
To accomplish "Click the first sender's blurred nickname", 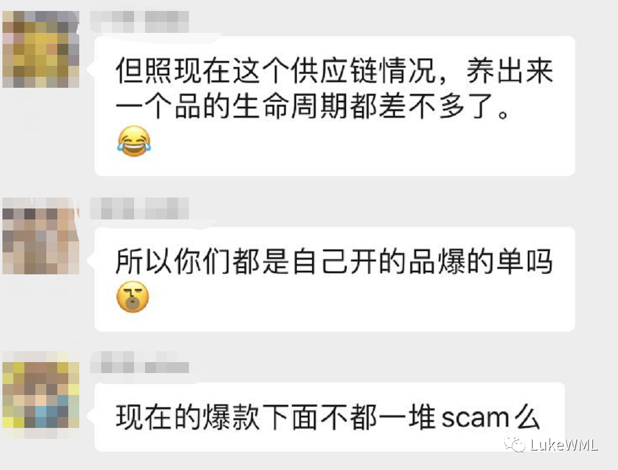I will pyautogui.click(x=140, y=22).
